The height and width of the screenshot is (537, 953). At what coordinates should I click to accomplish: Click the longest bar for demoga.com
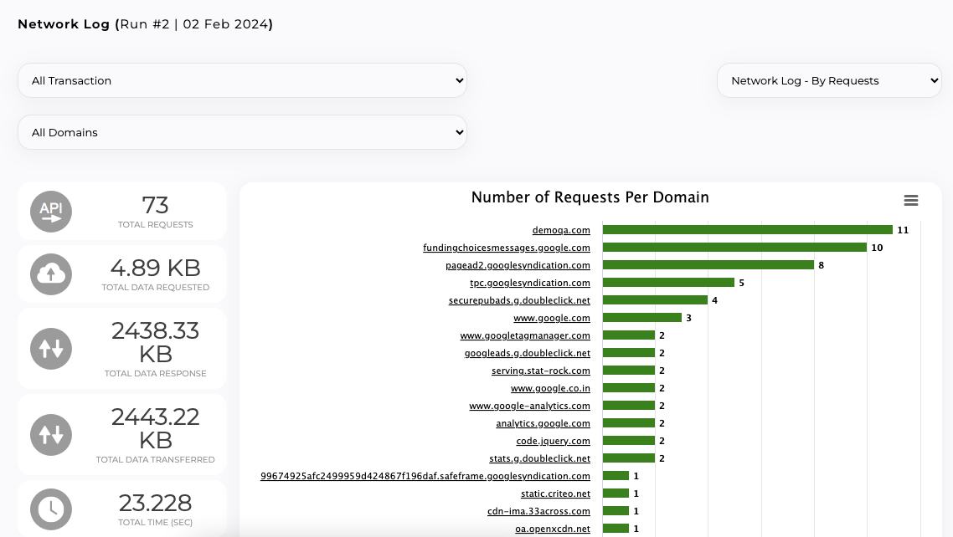coord(745,230)
